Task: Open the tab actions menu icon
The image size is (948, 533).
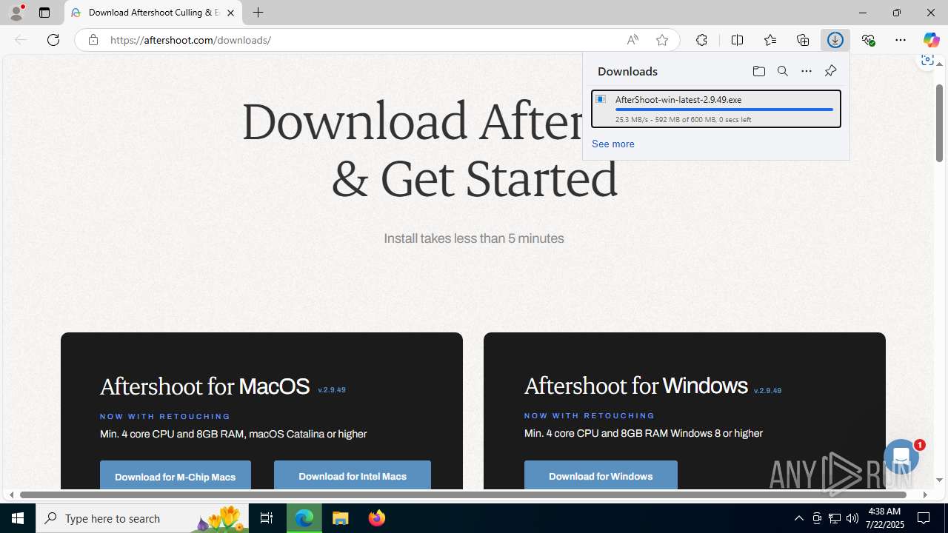Action: click(44, 13)
